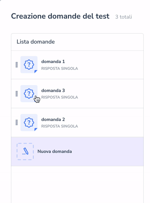Click RISPOSTA SINGOLA label under domanda 3
Viewport: 150px width, 203px height.
tap(59, 97)
